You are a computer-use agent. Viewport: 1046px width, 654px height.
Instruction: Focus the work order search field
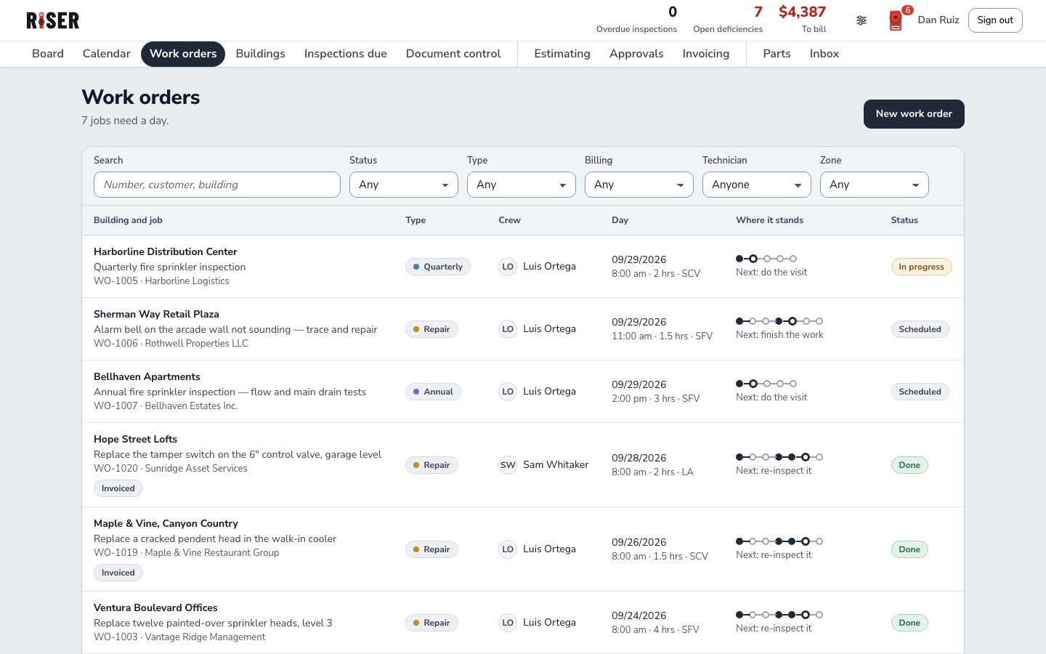(x=217, y=185)
